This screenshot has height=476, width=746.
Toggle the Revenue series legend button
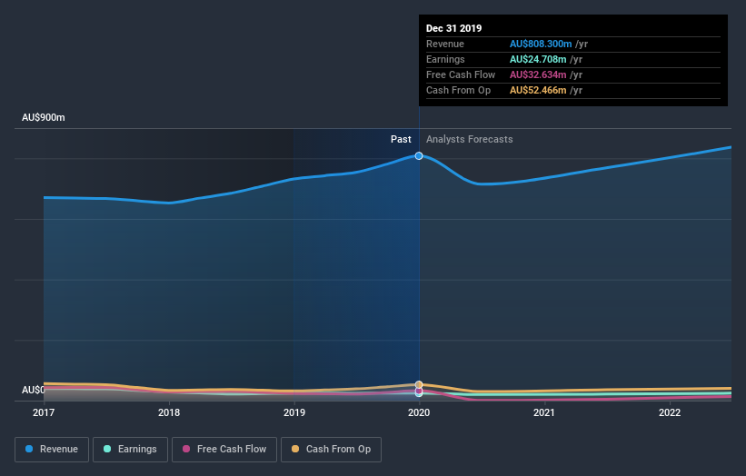pyautogui.click(x=52, y=450)
